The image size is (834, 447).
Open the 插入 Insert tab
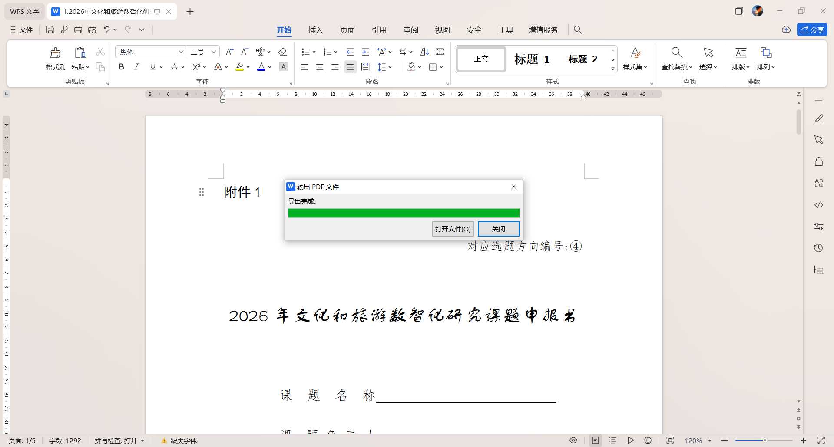315,30
